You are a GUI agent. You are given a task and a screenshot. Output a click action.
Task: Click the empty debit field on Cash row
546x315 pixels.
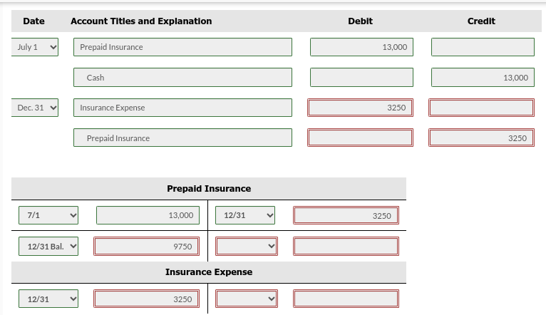coord(362,77)
